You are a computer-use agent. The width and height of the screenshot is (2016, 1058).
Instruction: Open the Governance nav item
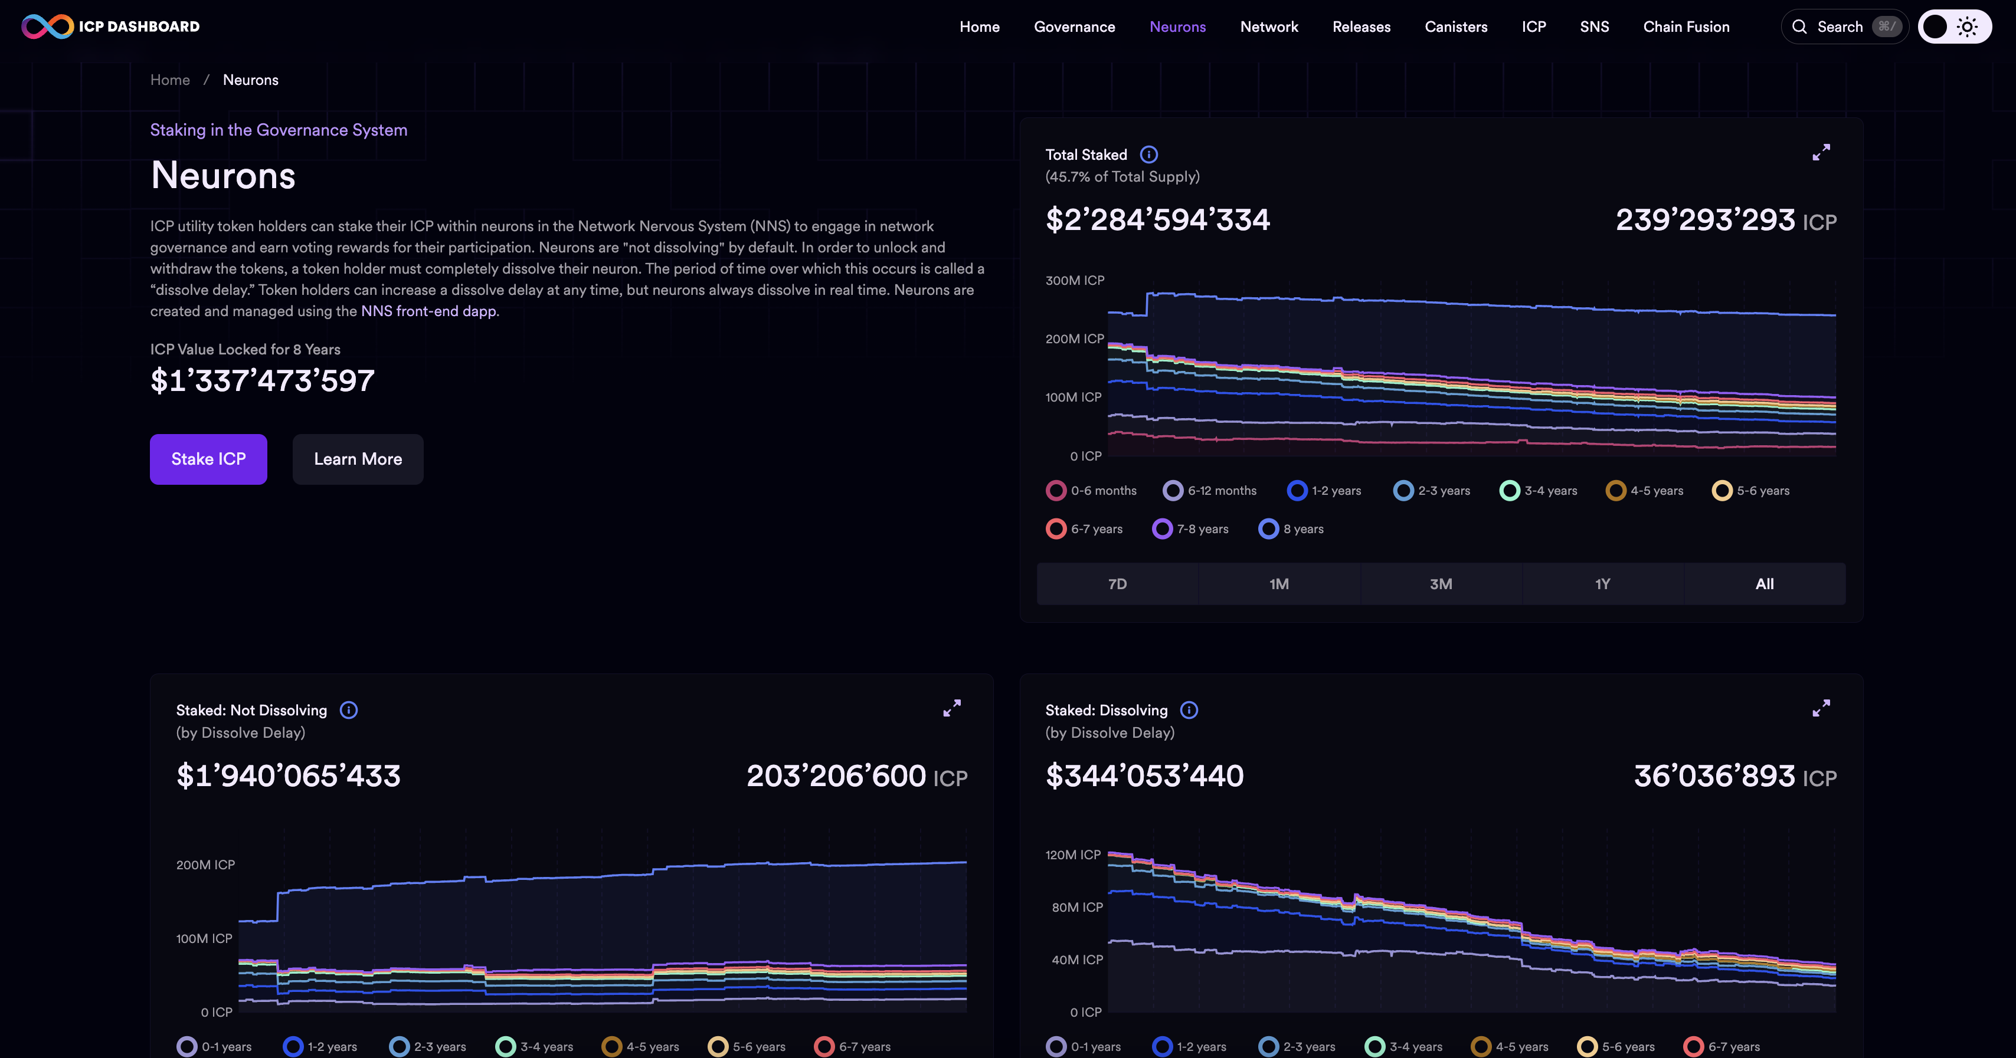coord(1074,27)
